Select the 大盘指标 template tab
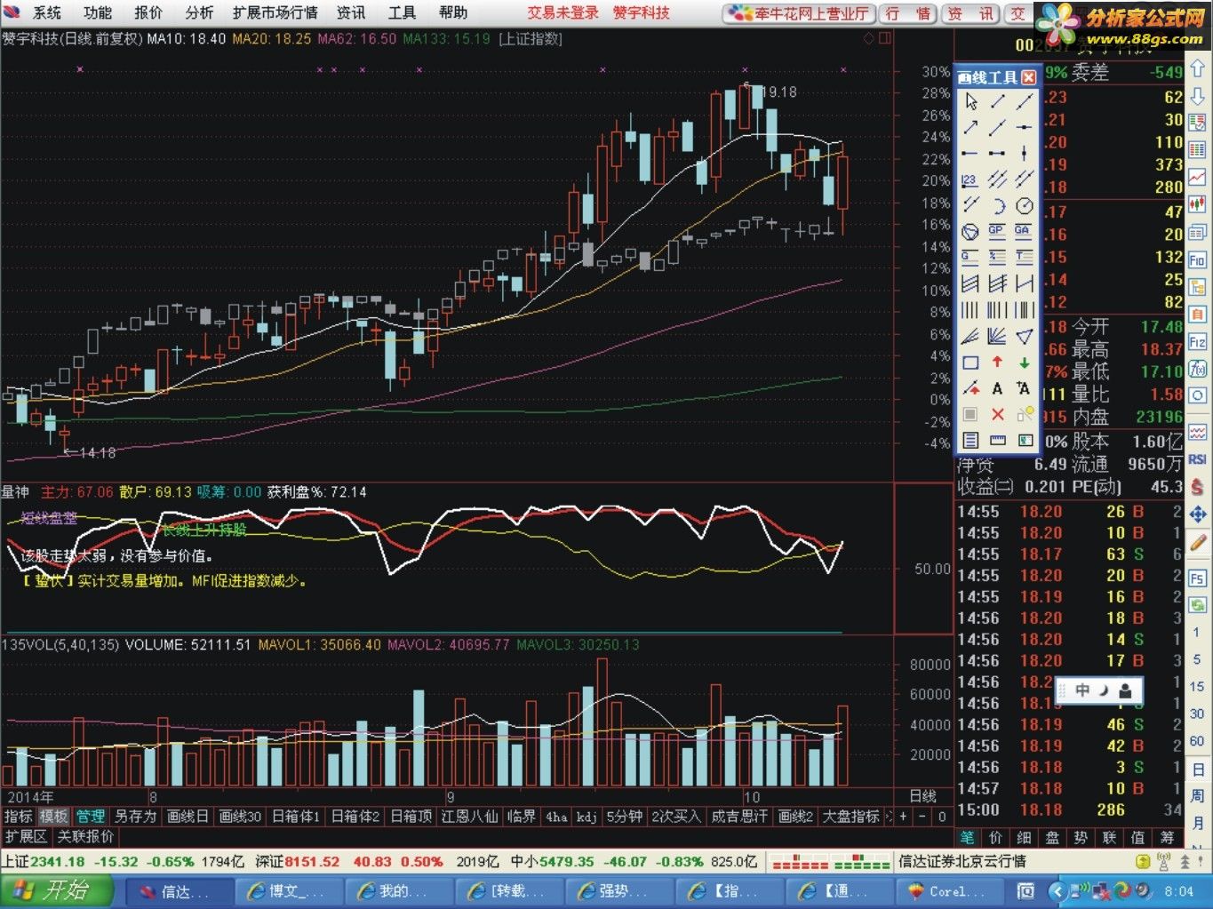The width and height of the screenshot is (1213, 909). click(850, 817)
